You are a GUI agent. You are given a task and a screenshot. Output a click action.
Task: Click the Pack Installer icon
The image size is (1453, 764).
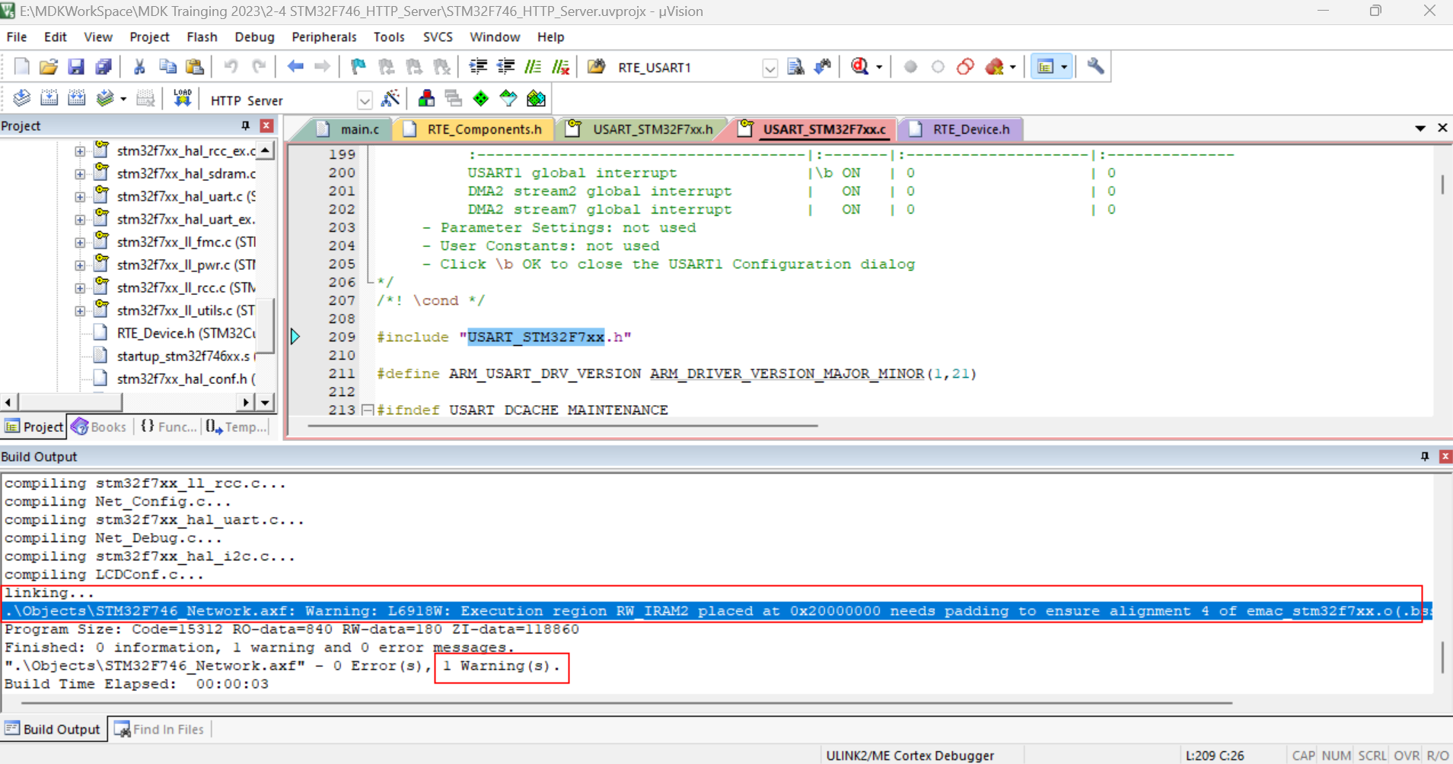pos(537,99)
